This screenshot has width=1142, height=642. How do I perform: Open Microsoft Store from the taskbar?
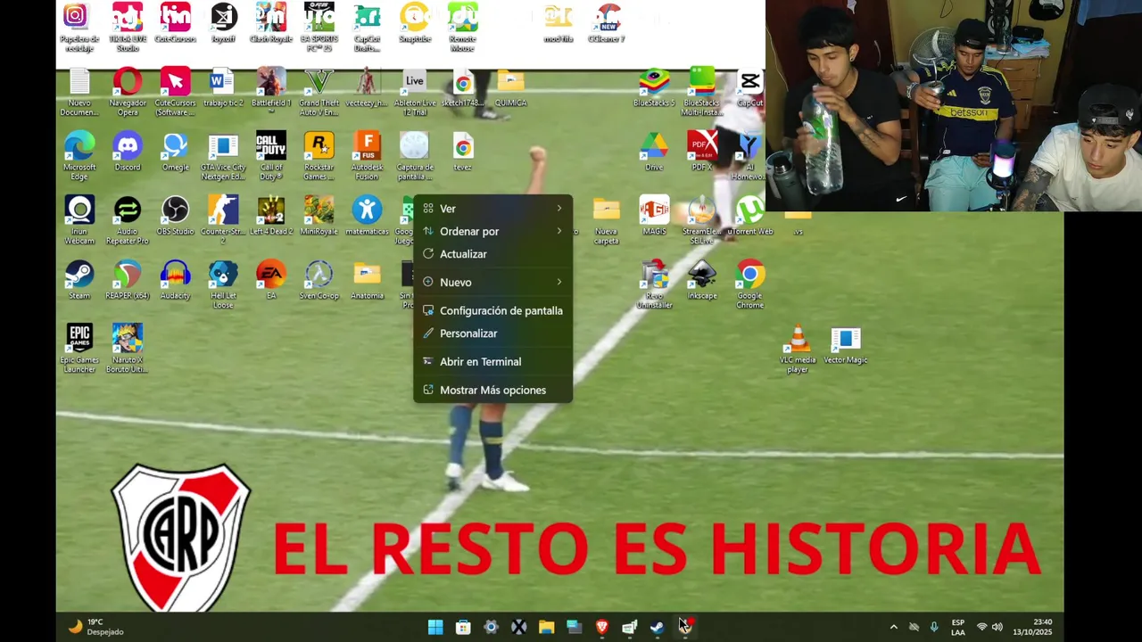463,627
